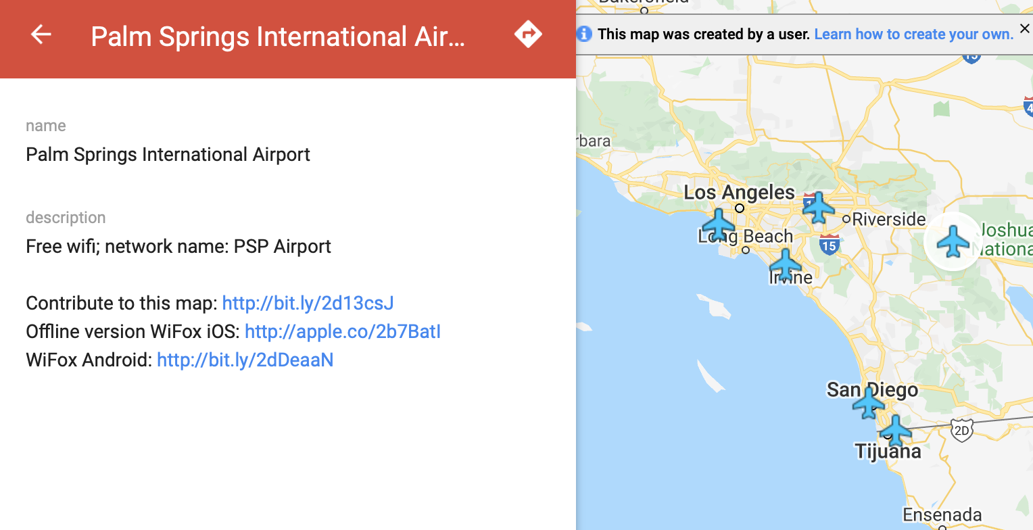Image resolution: width=1033 pixels, height=530 pixels.
Task: Select the airplane marker at San Diego
Action: 869,403
